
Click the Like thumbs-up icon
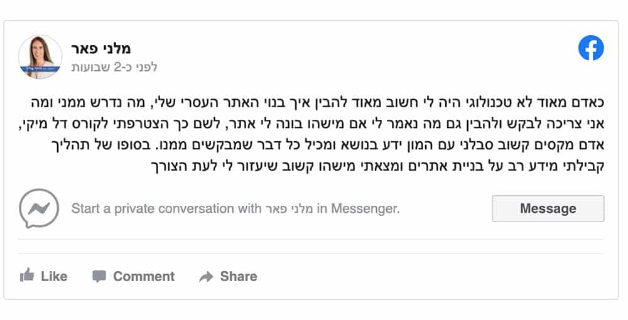tap(27, 276)
